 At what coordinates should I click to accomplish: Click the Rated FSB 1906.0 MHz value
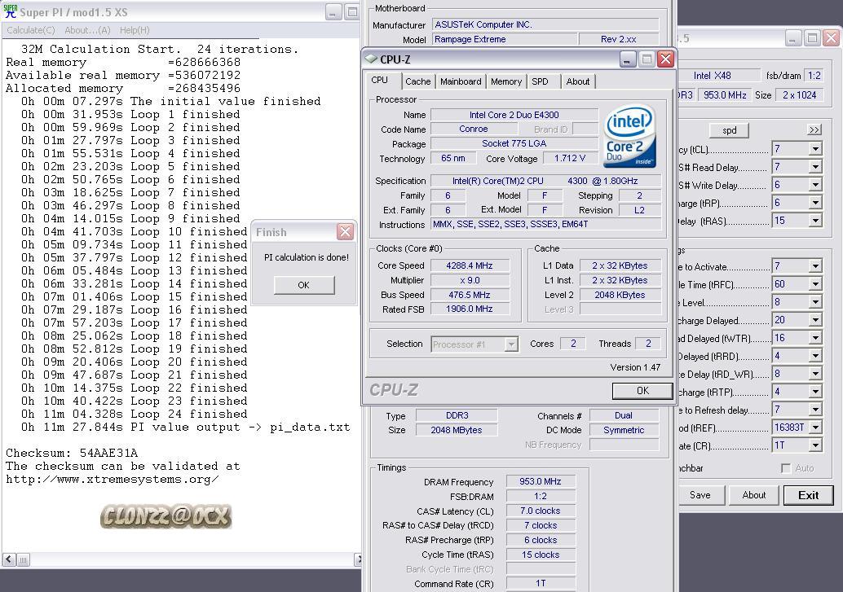(470, 309)
